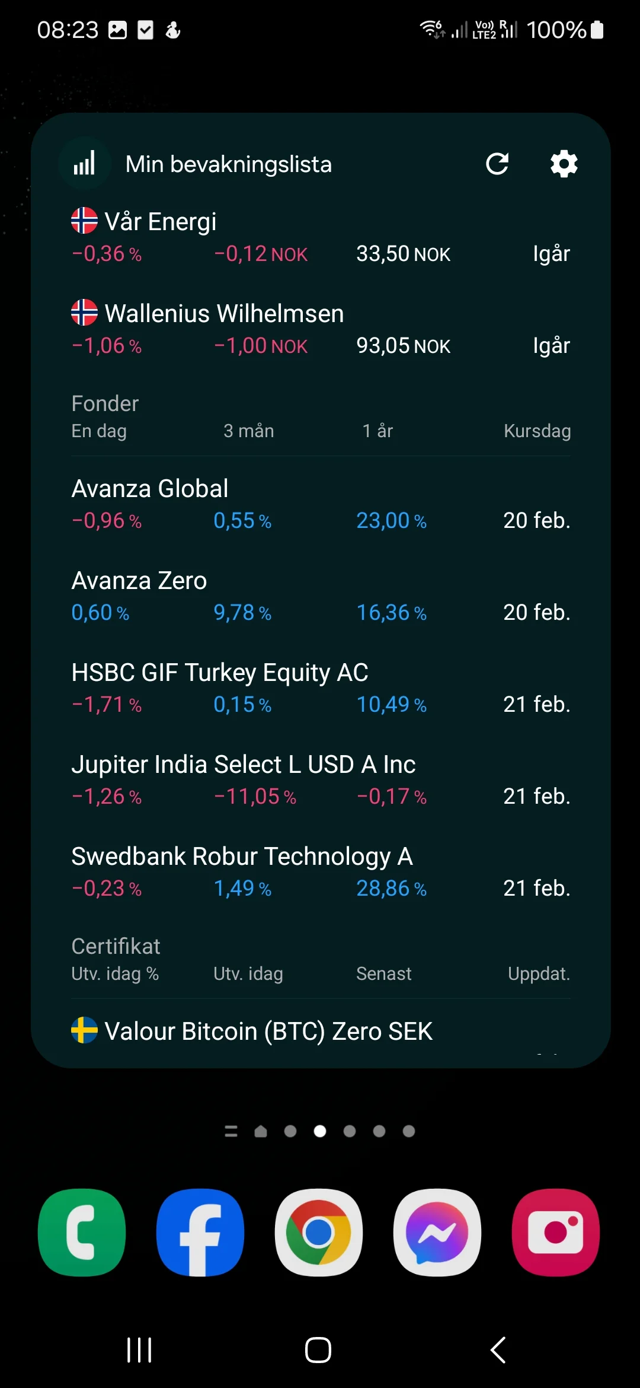Launch the Facebook app
Viewport: 640px width, 1388px height.
200,1232
